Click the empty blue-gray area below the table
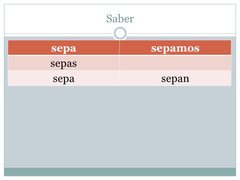 click(x=120, y=126)
